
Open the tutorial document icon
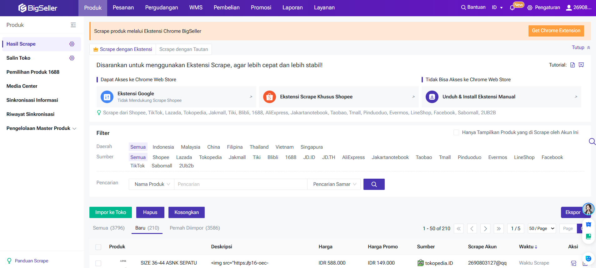(573, 65)
